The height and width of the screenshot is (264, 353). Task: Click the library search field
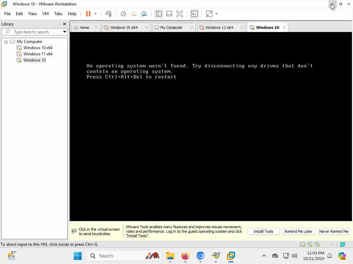(x=34, y=32)
